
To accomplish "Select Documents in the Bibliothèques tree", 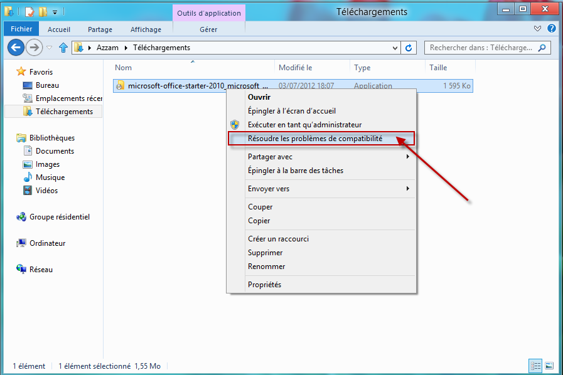I will [55, 151].
